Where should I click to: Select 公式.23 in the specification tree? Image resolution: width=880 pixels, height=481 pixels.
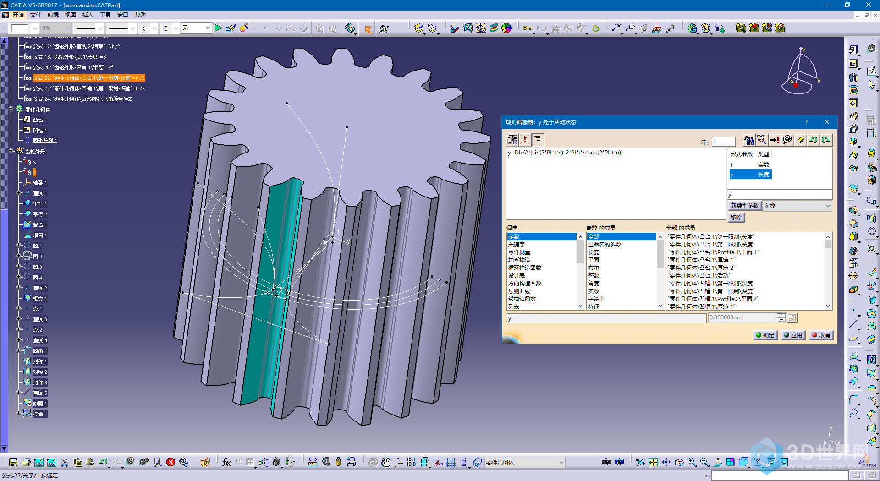[x=88, y=88]
